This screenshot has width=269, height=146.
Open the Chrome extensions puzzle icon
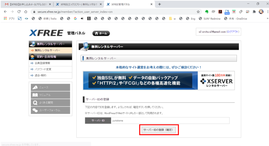coord(254,12)
